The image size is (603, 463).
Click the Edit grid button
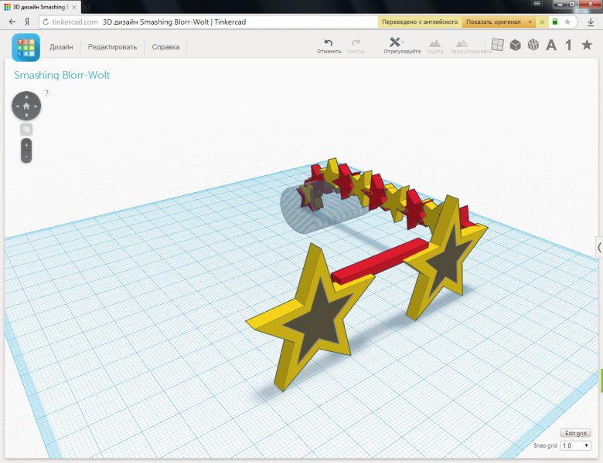coord(575,433)
